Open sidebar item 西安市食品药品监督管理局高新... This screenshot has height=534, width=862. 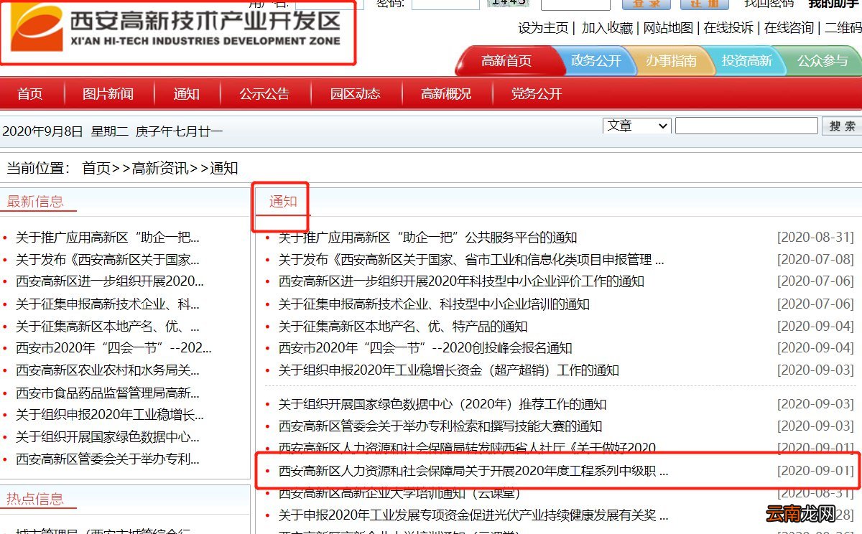pos(108,393)
